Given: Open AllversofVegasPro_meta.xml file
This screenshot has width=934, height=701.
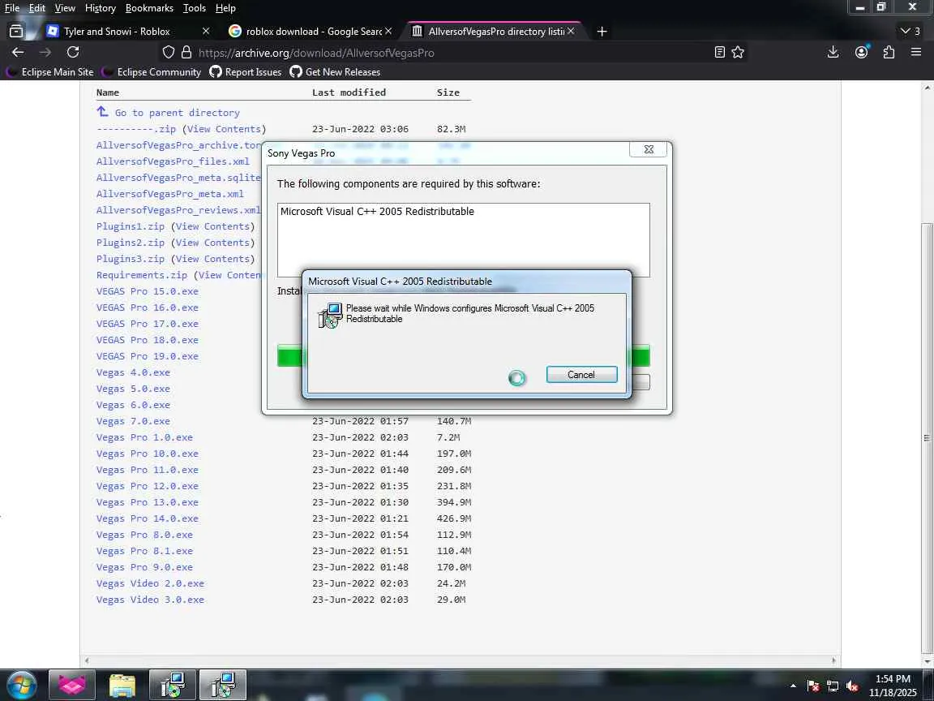Looking at the screenshot, I should [169, 194].
